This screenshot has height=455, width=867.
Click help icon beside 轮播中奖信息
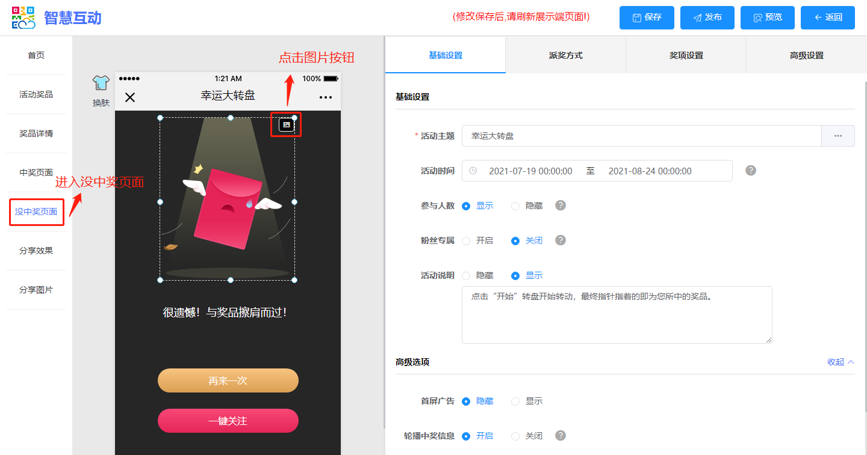561,436
